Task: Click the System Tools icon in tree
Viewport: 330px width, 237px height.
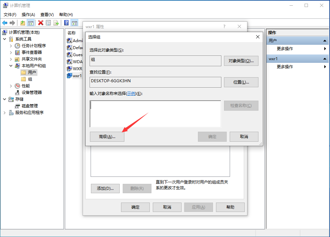Action: tap(11, 39)
